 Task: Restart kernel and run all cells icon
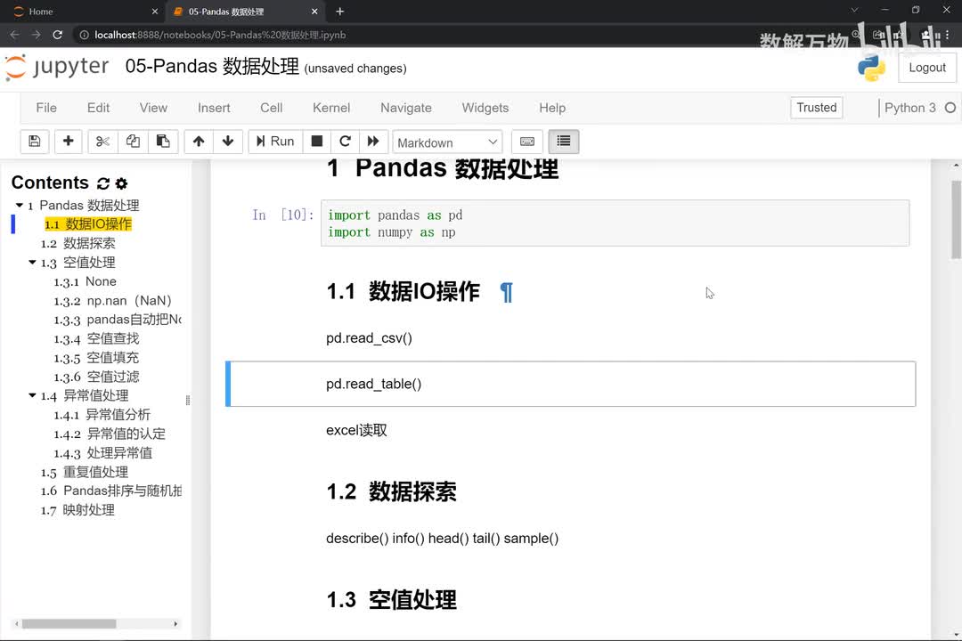373,142
